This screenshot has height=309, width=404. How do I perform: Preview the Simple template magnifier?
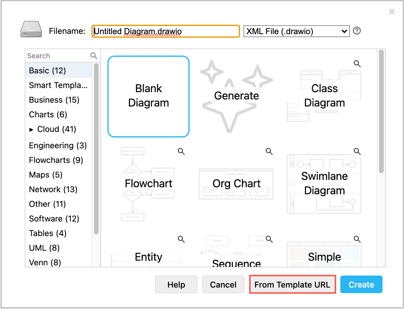pos(357,239)
